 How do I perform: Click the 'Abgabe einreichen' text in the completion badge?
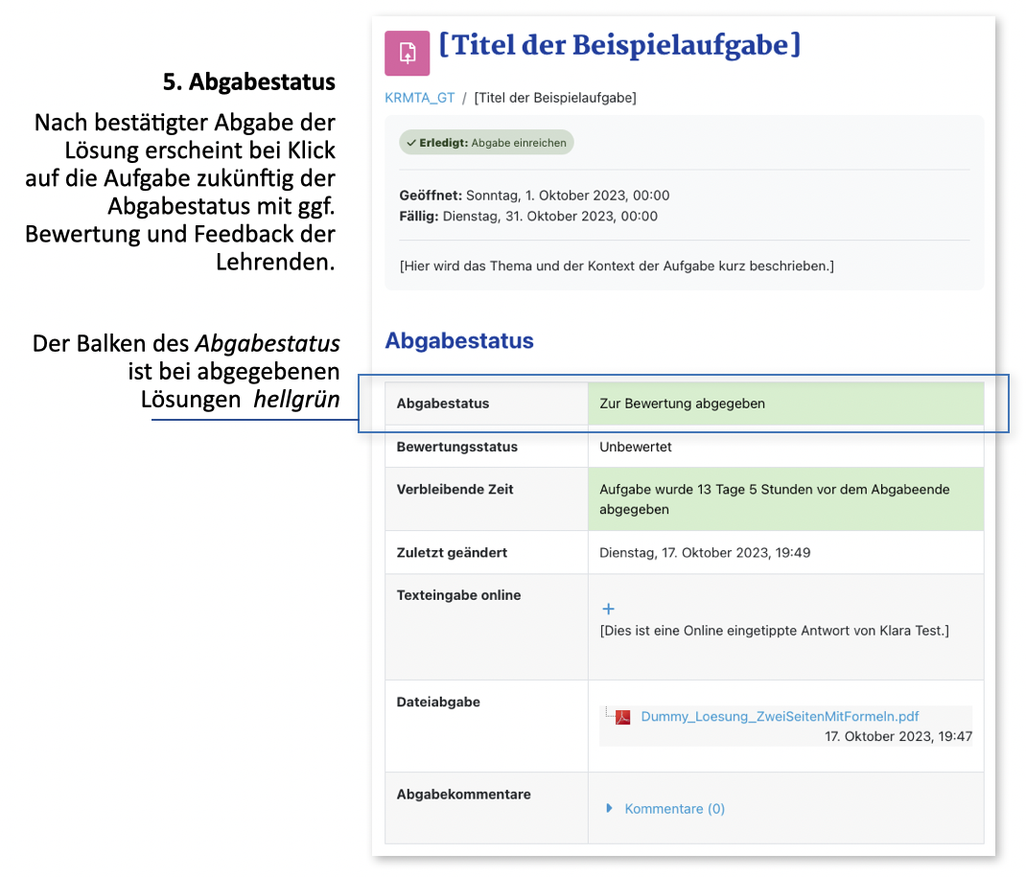coord(519,143)
